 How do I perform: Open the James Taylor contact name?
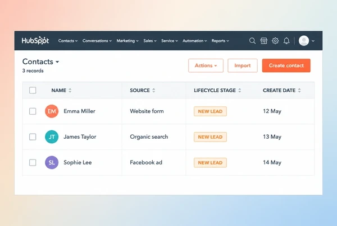[x=80, y=136]
